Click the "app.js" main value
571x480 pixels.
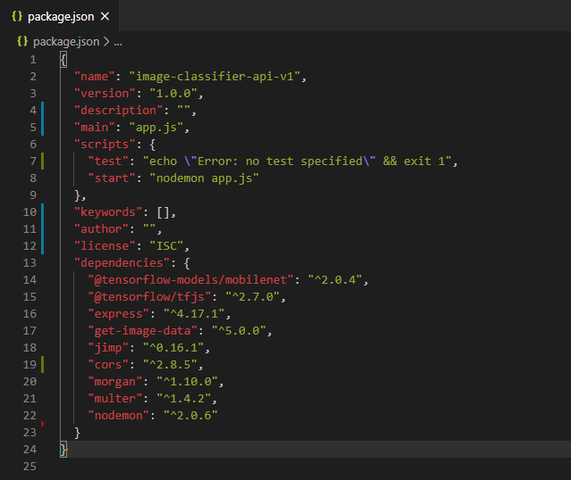point(156,128)
